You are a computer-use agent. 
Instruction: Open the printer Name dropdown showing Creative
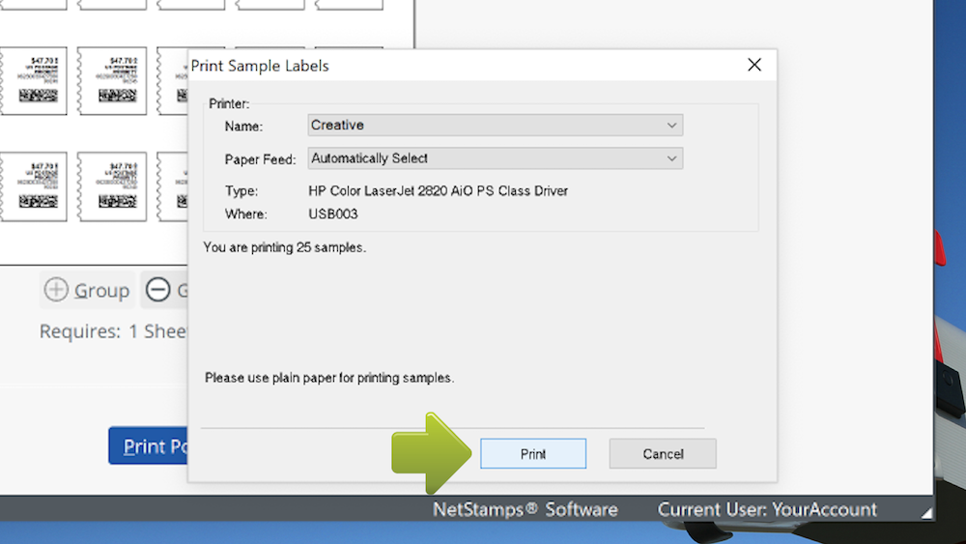[495, 126]
